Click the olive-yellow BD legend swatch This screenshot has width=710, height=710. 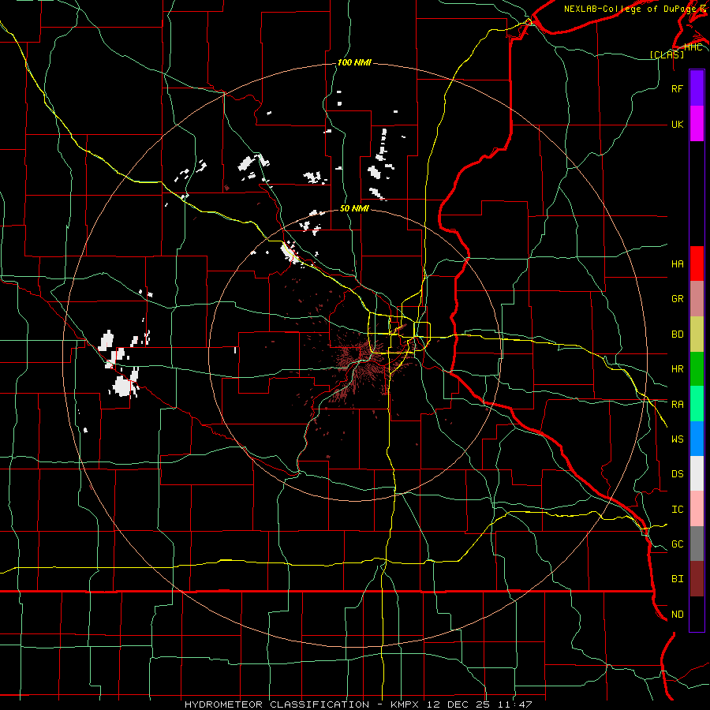point(697,334)
